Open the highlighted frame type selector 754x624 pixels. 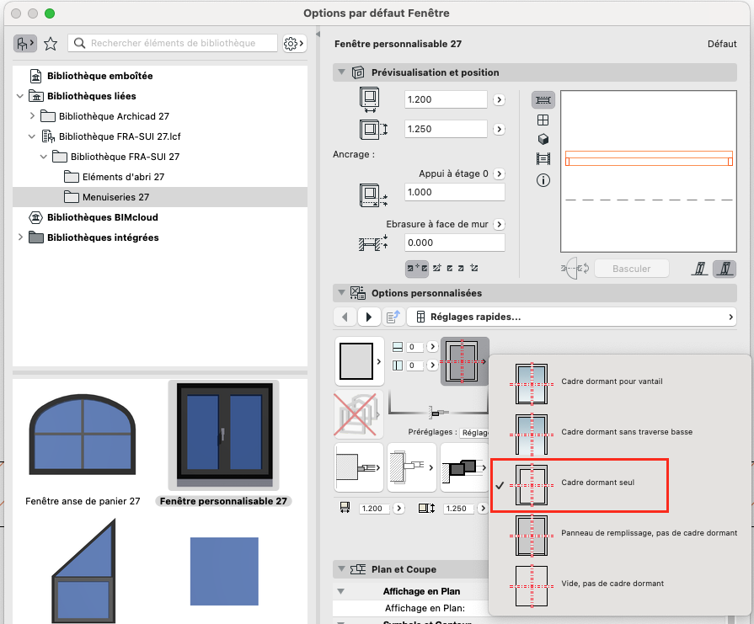[x=464, y=361]
